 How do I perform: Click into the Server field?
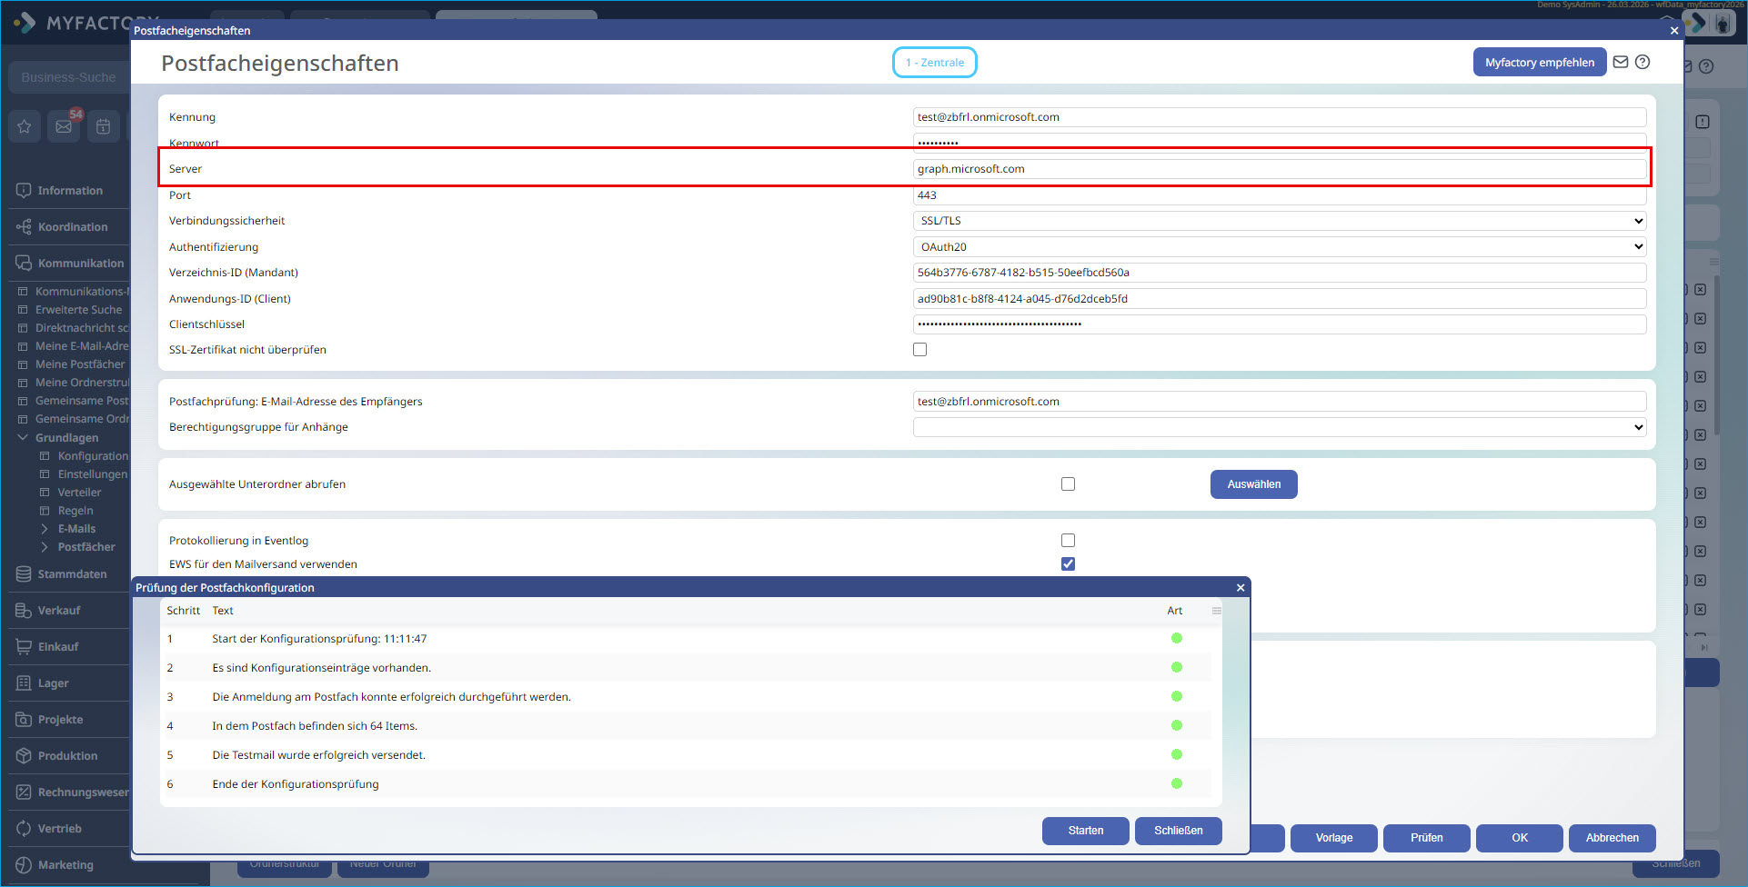[1280, 169]
